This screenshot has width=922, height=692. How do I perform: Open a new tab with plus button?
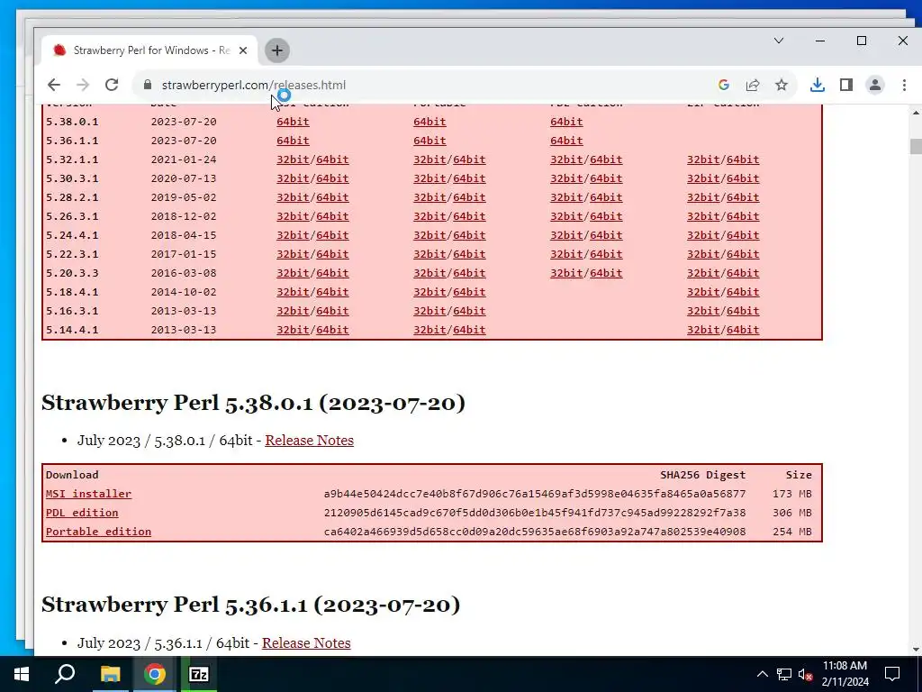(x=277, y=50)
